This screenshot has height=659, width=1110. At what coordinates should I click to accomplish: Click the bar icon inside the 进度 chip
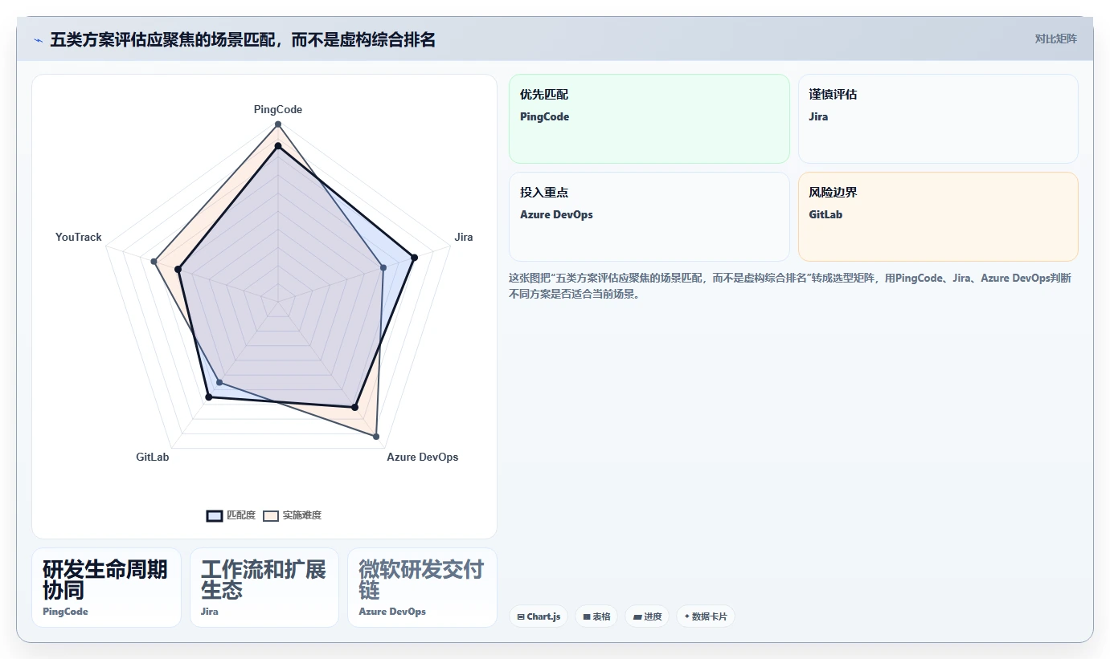637,617
